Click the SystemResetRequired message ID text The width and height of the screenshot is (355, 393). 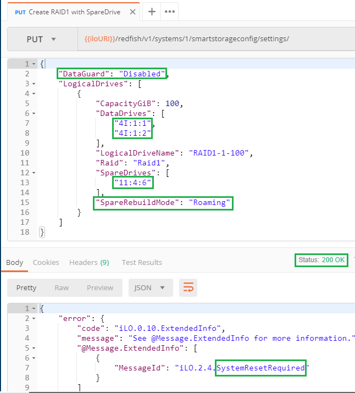[260, 368]
